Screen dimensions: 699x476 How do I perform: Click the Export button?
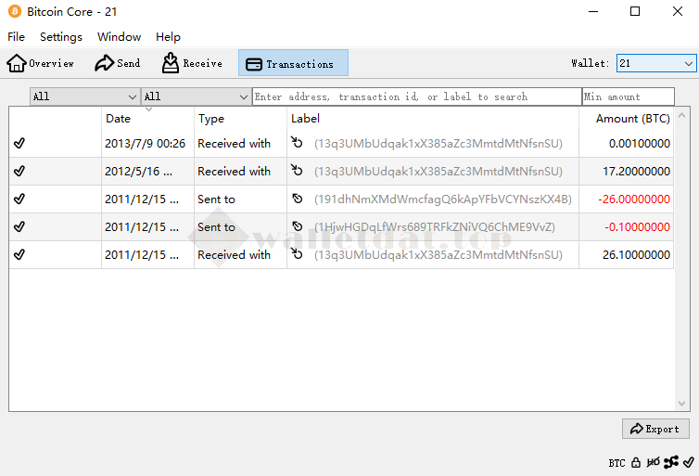pos(655,429)
